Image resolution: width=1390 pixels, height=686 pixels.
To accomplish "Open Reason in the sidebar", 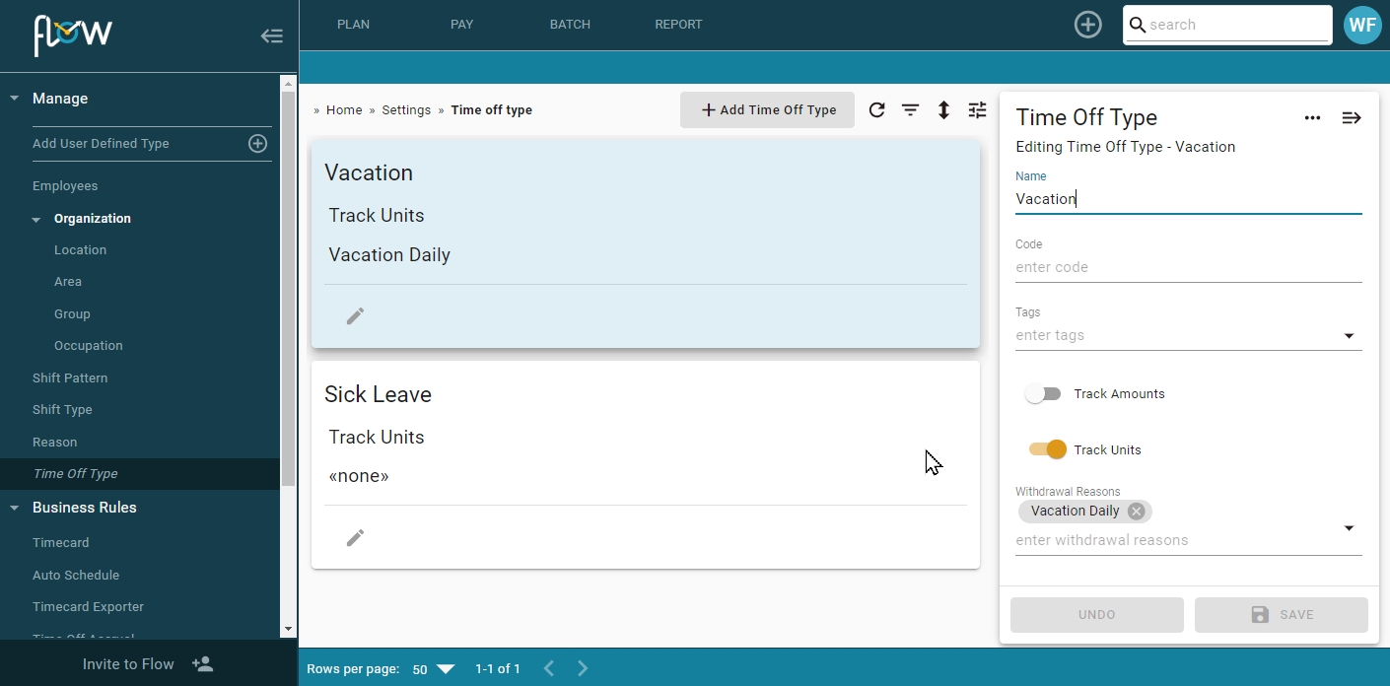I will pos(54,443).
